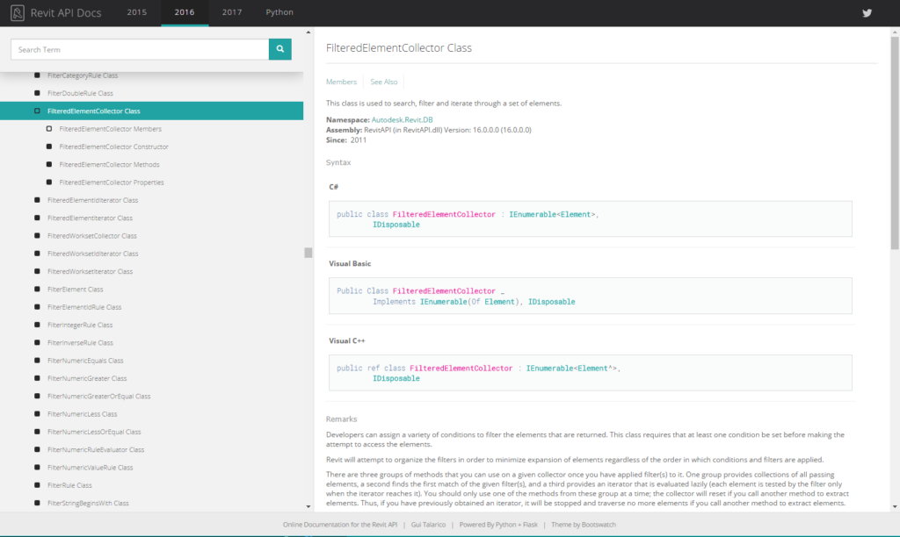Image resolution: width=900 pixels, height=537 pixels.
Task: Click the sidebar scroll down arrow
Action: coord(308,506)
